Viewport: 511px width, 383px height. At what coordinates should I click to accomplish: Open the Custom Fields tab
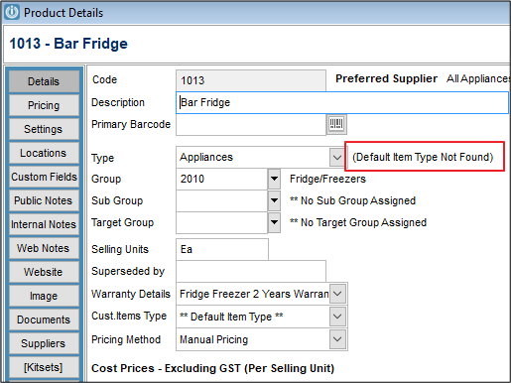tap(44, 177)
